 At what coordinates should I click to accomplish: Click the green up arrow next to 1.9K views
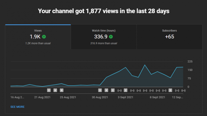click(44, 37)
